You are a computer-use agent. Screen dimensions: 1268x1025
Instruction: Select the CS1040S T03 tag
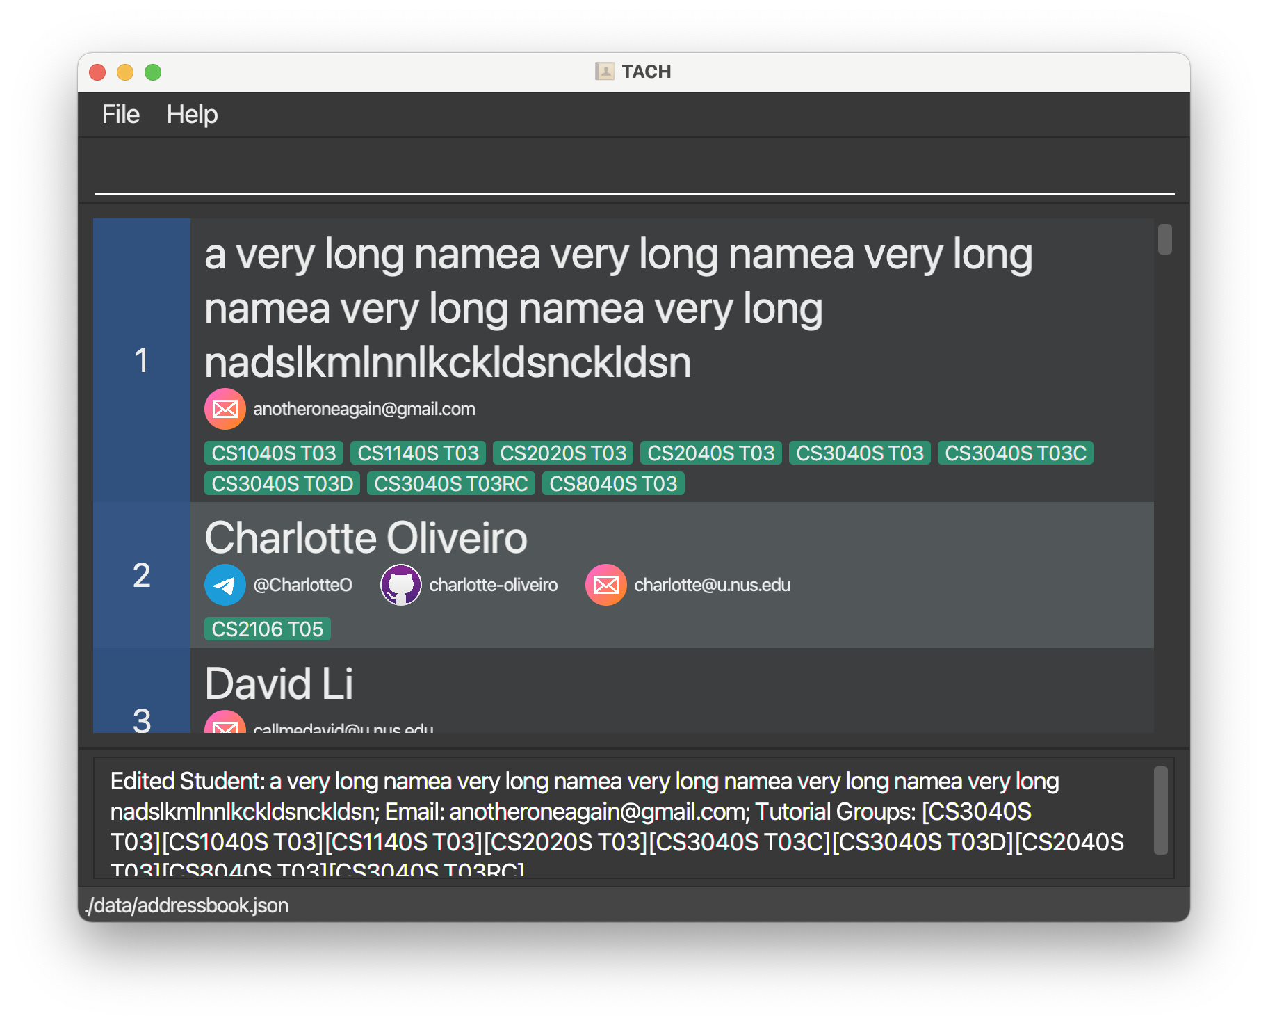click(x=274, y=453)
